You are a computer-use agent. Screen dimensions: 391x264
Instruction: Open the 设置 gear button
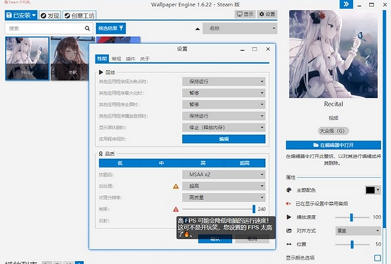[267, 14]
